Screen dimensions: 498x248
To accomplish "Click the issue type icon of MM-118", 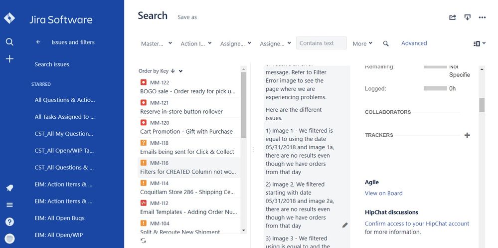I will (143, 143).
